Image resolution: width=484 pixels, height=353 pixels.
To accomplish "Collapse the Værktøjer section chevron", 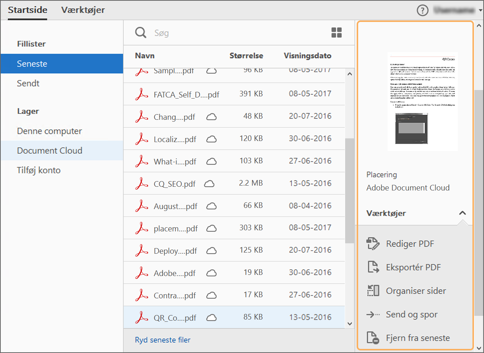I will [462, 213].
